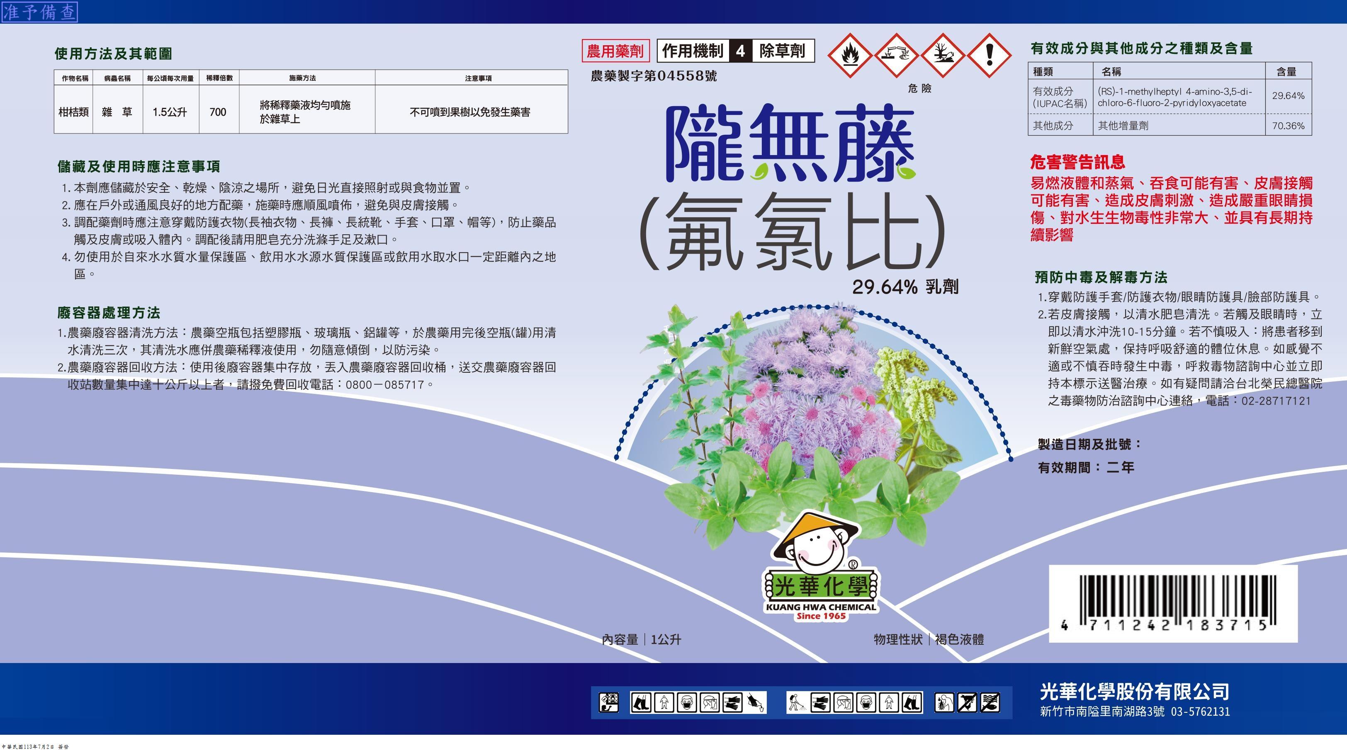Image resolution: width=1347 pixels, height=753 pixels.
Task: Click the 儲藏及使用時應注意事項 heading
Action: pyautogui.click(x=139, y=167)
